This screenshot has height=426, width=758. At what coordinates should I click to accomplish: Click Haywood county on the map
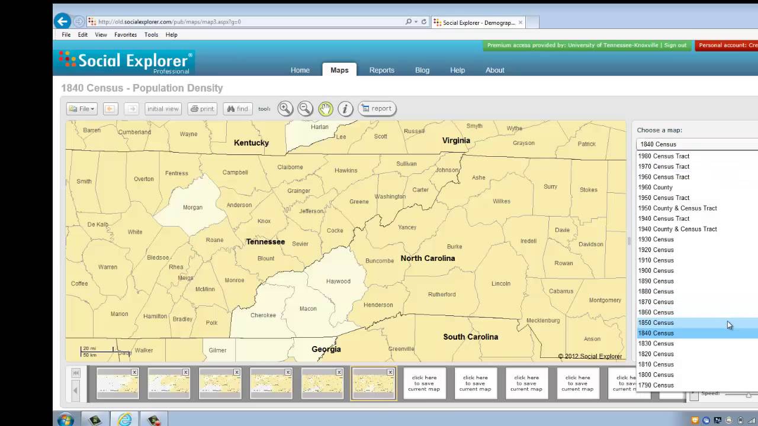(x=338, y=281)
